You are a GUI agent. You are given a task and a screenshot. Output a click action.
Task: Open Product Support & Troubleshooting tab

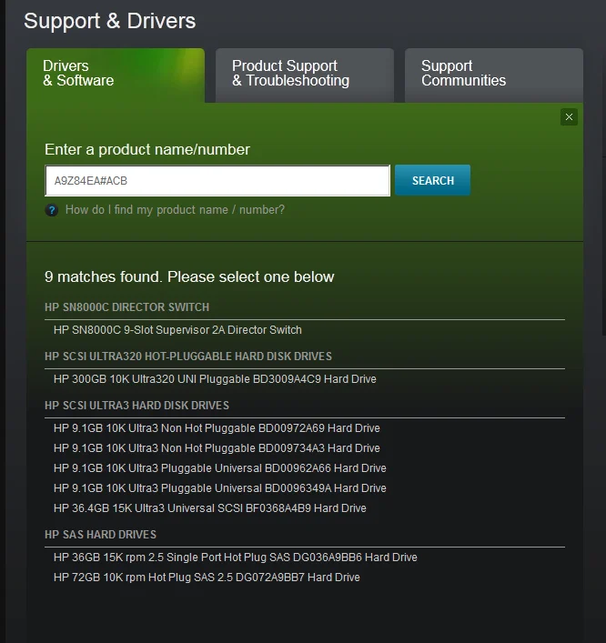click(x=305, y=75)
